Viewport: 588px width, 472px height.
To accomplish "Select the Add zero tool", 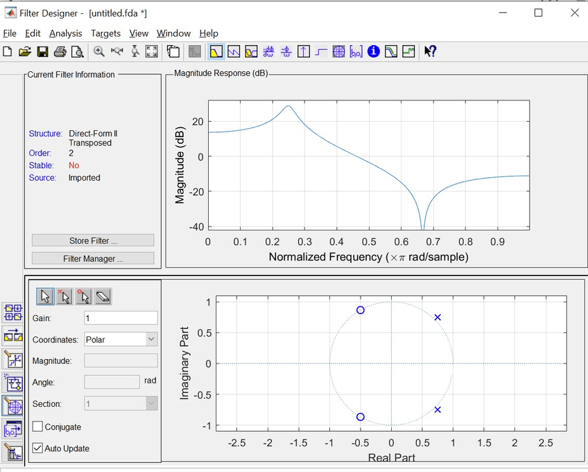I will click(x=83, y=297).
